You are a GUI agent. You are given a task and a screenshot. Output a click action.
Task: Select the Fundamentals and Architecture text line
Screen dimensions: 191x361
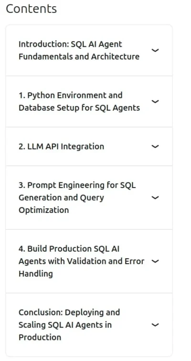point(79,57)
